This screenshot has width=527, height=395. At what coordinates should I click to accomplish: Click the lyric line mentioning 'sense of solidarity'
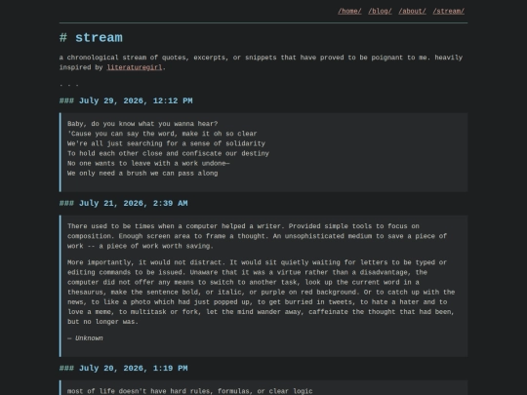(x=166, y=143)
